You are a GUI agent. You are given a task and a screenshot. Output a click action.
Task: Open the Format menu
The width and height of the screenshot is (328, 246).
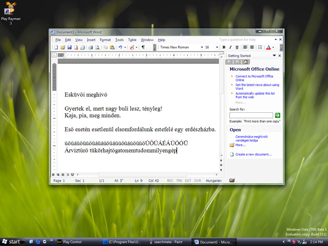click(x=105, y=40)
